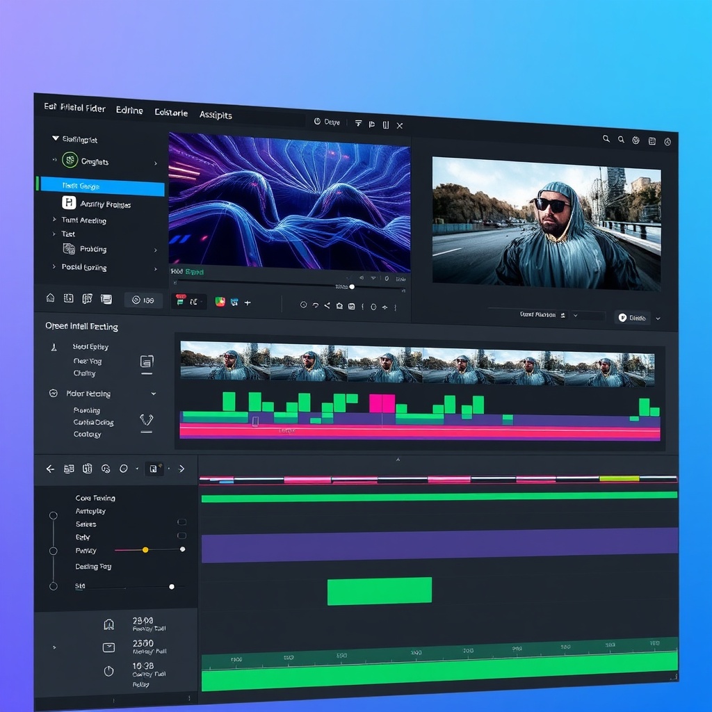Screen dimensions: 712x712
Task: Open the Edrine menu
Action: pyautogui.click(x=129, y=111)
